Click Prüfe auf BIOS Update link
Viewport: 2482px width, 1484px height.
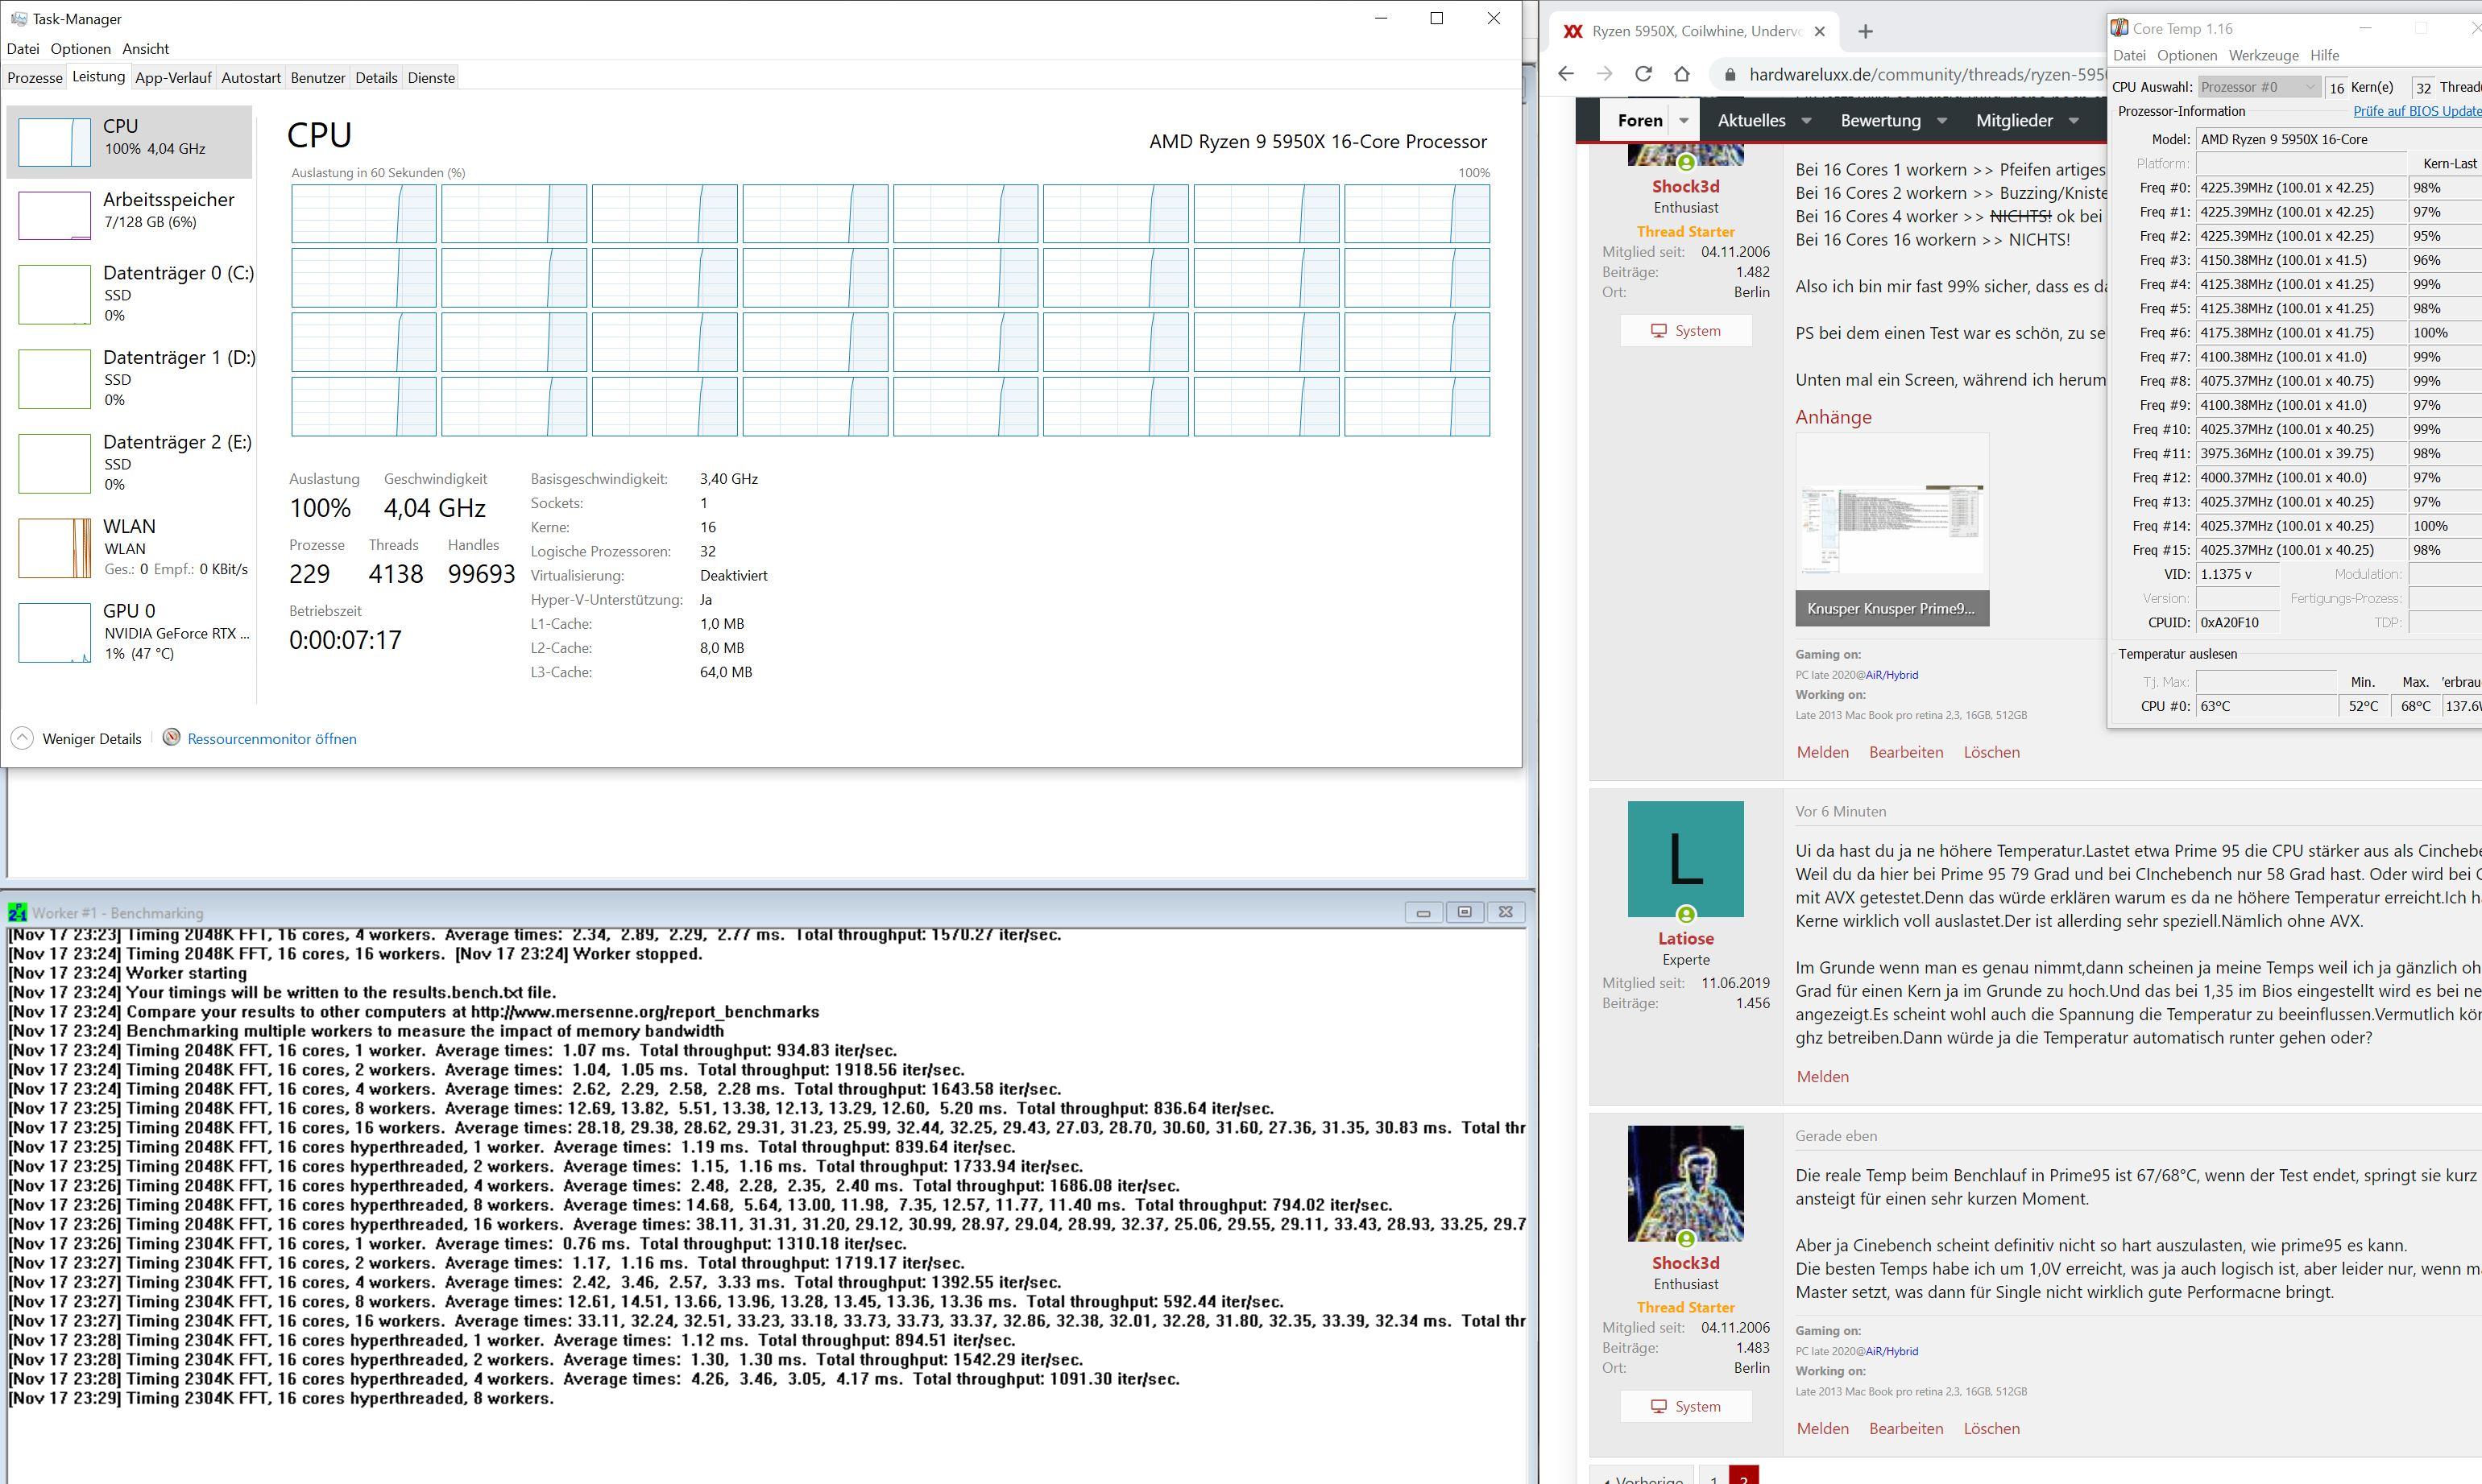pyautogui.click(x=2417, y=111)
